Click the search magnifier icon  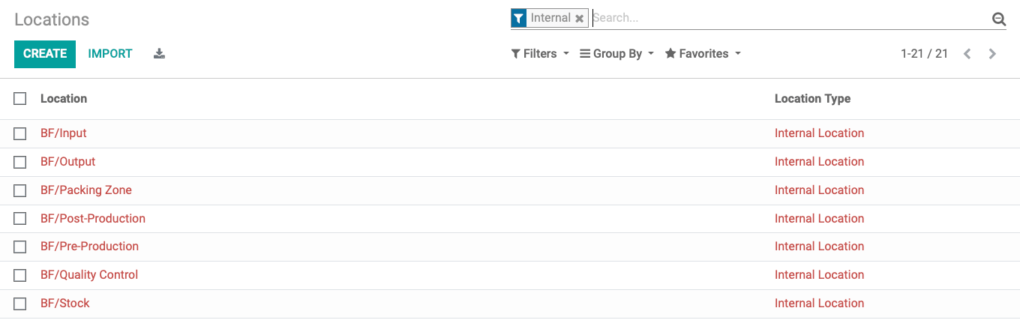(x=998, y=19)
